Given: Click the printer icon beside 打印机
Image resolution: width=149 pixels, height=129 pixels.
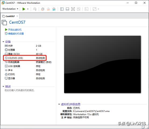Looking at the screenshot, I should click(x=6, y=74).
